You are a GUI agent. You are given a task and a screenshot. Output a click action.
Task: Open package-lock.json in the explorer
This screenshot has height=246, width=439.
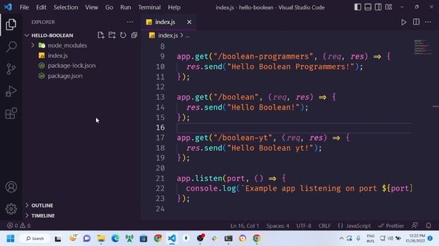71,66
